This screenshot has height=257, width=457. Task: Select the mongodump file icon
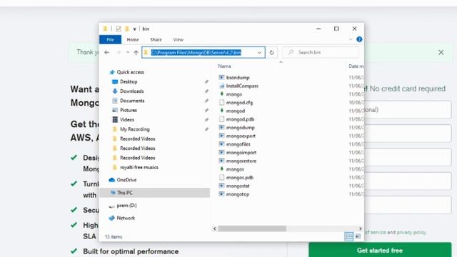[221, 128]
